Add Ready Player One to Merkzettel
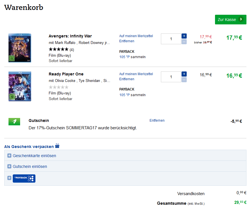Viewport: 249px width, 207px height. (136, 74)
